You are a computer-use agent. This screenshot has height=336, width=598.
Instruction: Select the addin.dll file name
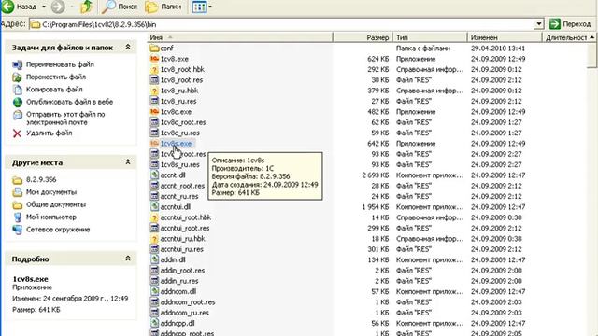tap(173, 259)
